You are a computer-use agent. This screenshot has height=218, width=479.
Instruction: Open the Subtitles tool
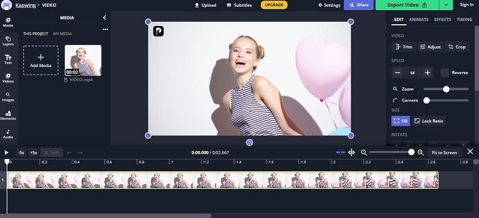click(239, 5)
